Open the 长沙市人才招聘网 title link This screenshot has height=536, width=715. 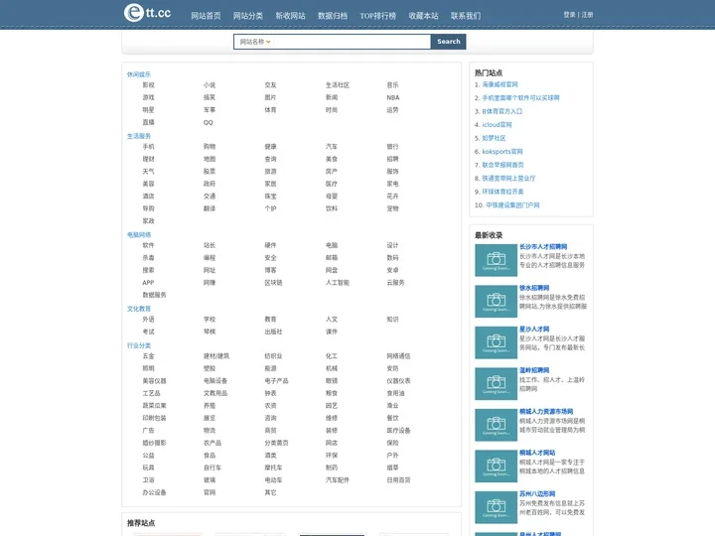click(x=543, y=246)
